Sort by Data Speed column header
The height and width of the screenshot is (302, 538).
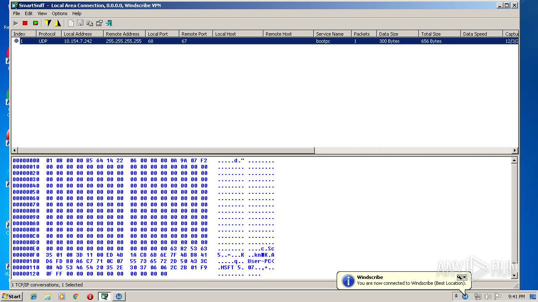[x=482, y=34]
